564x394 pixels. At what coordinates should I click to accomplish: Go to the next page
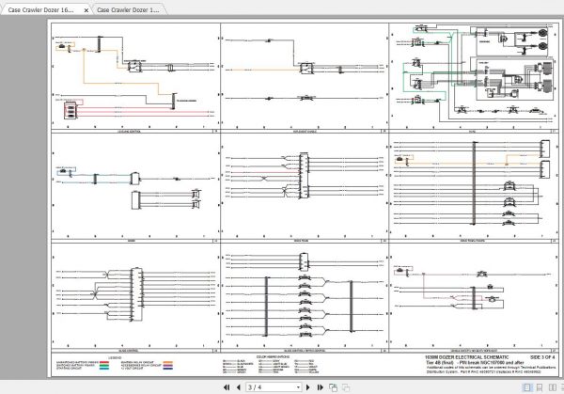pos(308,387)
